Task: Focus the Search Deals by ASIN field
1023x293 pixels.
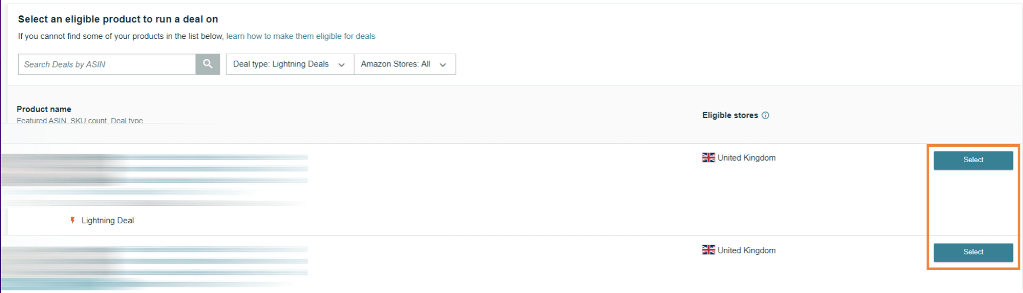Action: point(107,64)
